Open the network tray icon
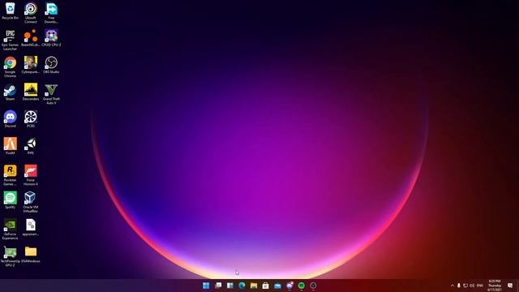 (465, 286)
